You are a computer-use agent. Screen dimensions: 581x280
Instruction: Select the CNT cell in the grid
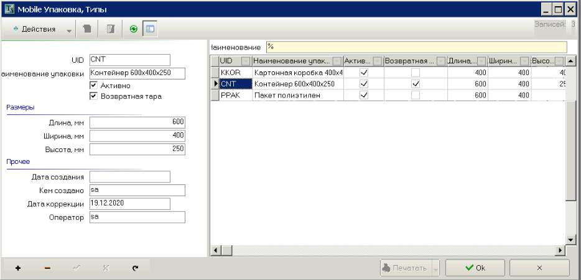(236, 84)
